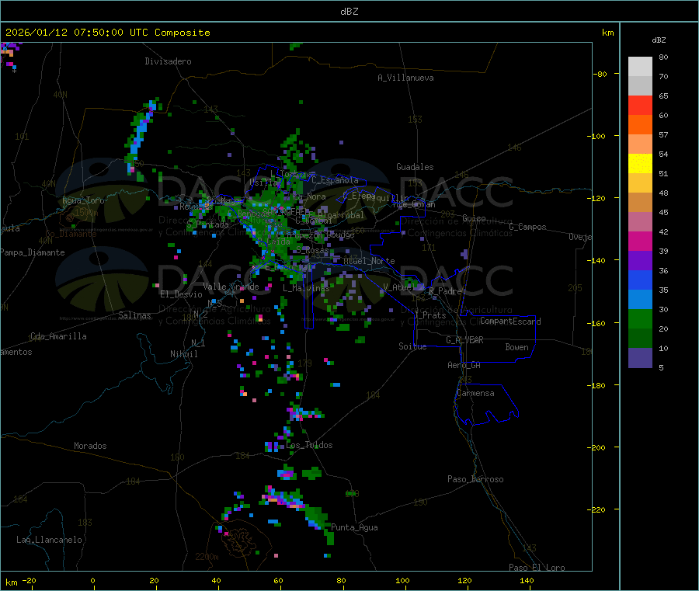This screenshot has height=591, width=699.
Task: Pick the yellow 54 dBZ legend swatch
Action: [640, 164]
